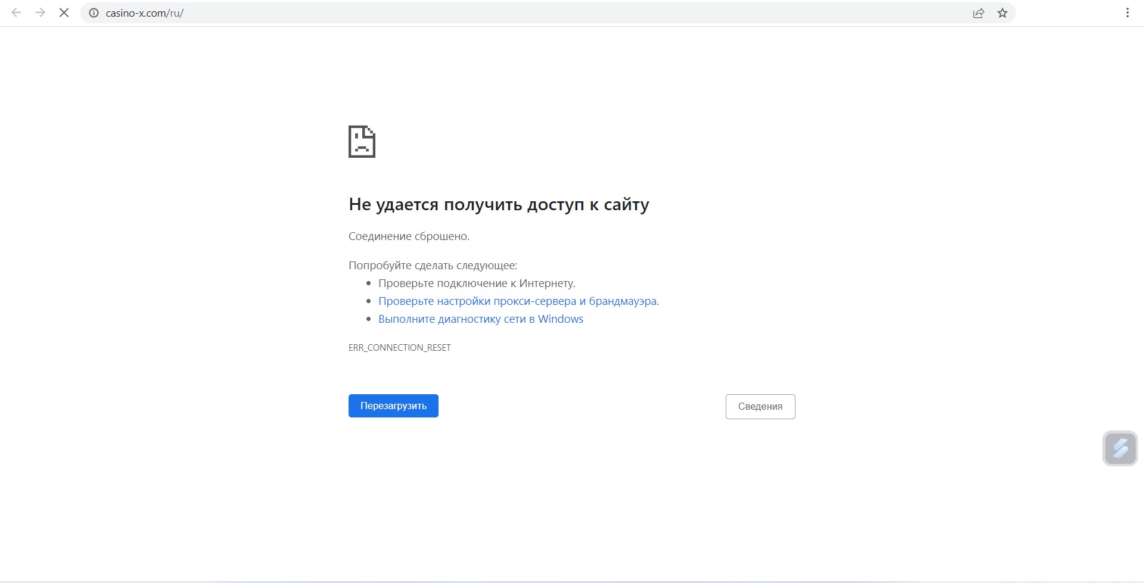Click the text Проверьте подключение к Интернету.
The image size is (1144, 583).
pyautogui.click(x=477, y=283)
